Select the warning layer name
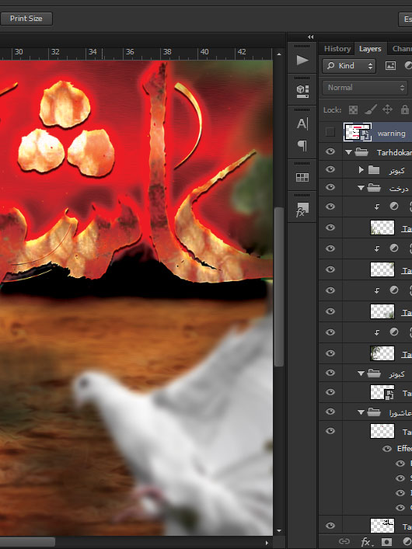The width and height of the screenshot is (412, 549). click(x=391, y=134)
